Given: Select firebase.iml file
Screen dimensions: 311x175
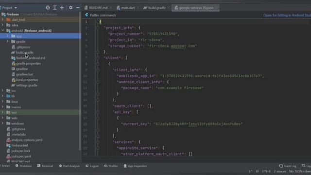Looking at the screenshot, I should [19, 145].
